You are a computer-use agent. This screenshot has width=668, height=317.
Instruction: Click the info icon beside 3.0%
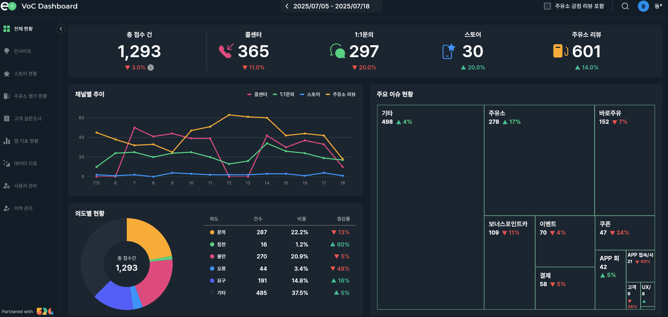click(x=151, y=67)
